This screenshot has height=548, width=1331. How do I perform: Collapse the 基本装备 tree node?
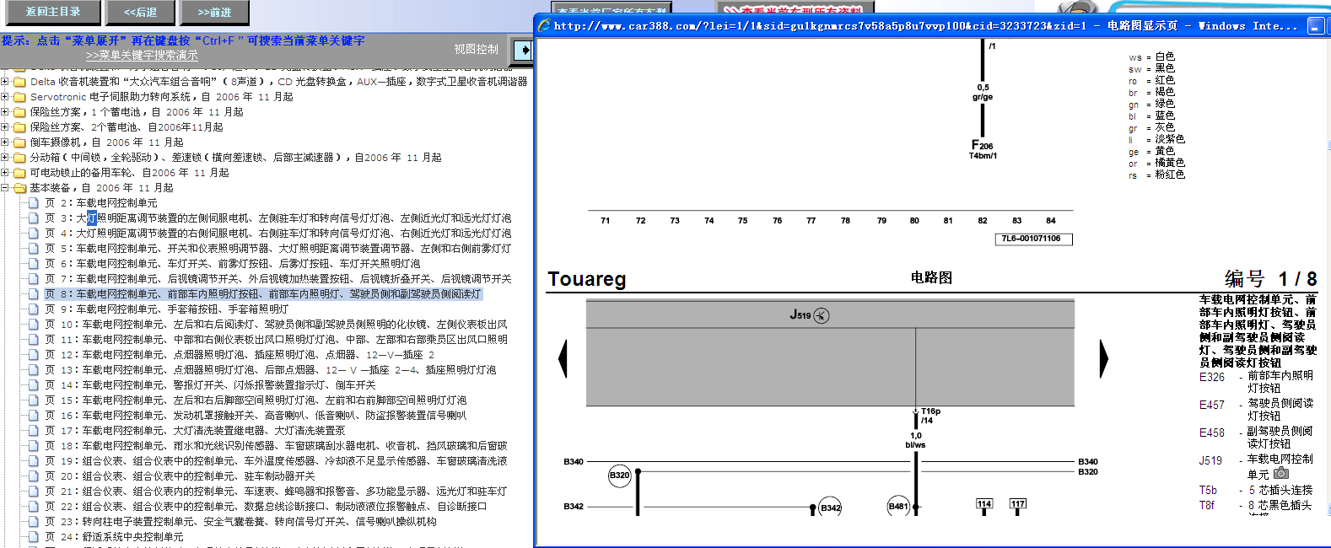5,188
